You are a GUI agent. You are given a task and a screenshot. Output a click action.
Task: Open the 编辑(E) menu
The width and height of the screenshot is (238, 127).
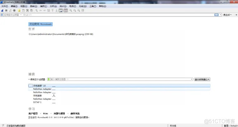pos(14,6)
